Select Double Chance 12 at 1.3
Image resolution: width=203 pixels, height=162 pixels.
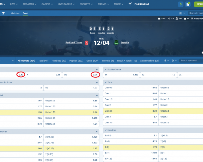[159, 75]
